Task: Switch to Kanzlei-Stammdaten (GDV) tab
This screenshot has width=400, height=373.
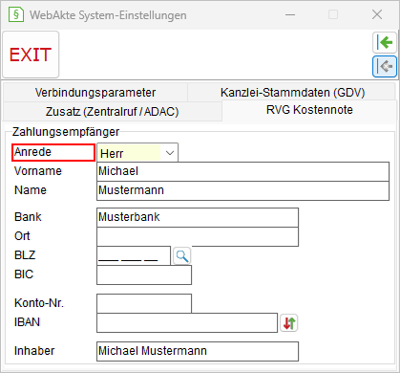Action: click(x=292, y=93)
